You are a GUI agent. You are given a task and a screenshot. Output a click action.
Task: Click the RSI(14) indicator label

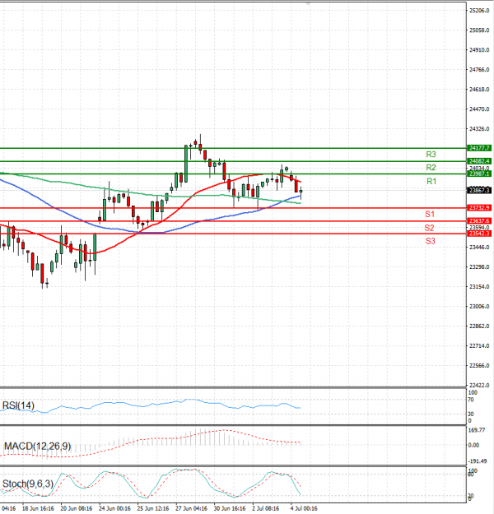tap(18, 405)
